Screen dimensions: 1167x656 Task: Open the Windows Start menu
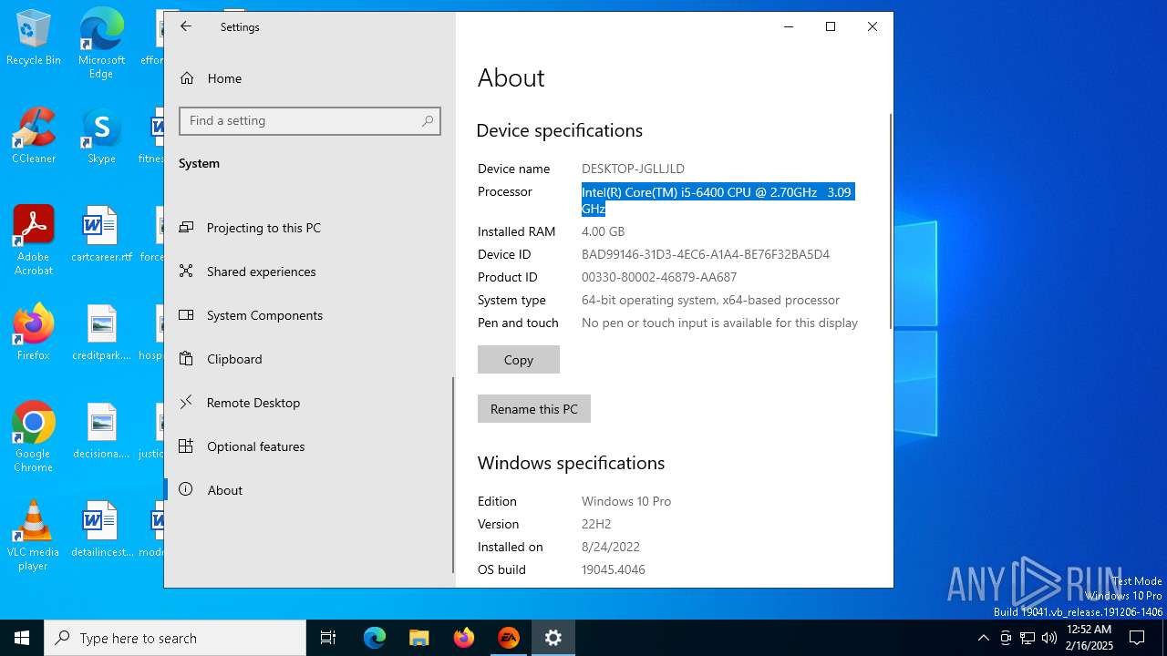[x=22, y=638]
